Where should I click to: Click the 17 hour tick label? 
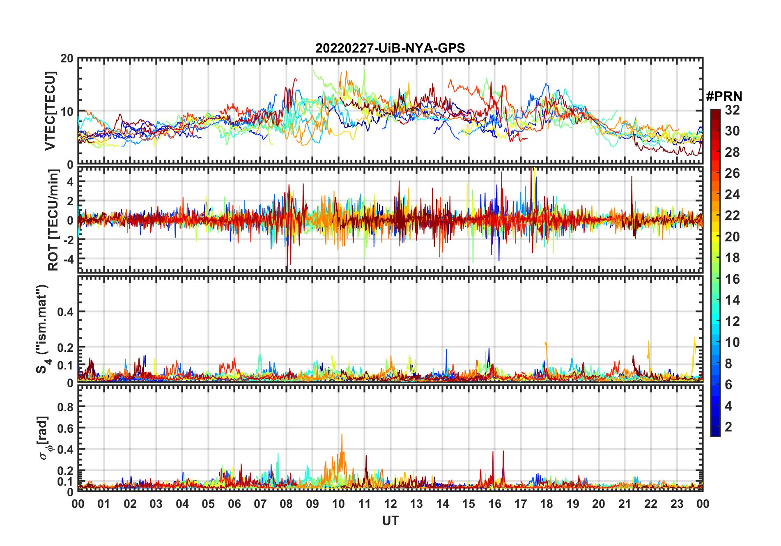(521, 504)
